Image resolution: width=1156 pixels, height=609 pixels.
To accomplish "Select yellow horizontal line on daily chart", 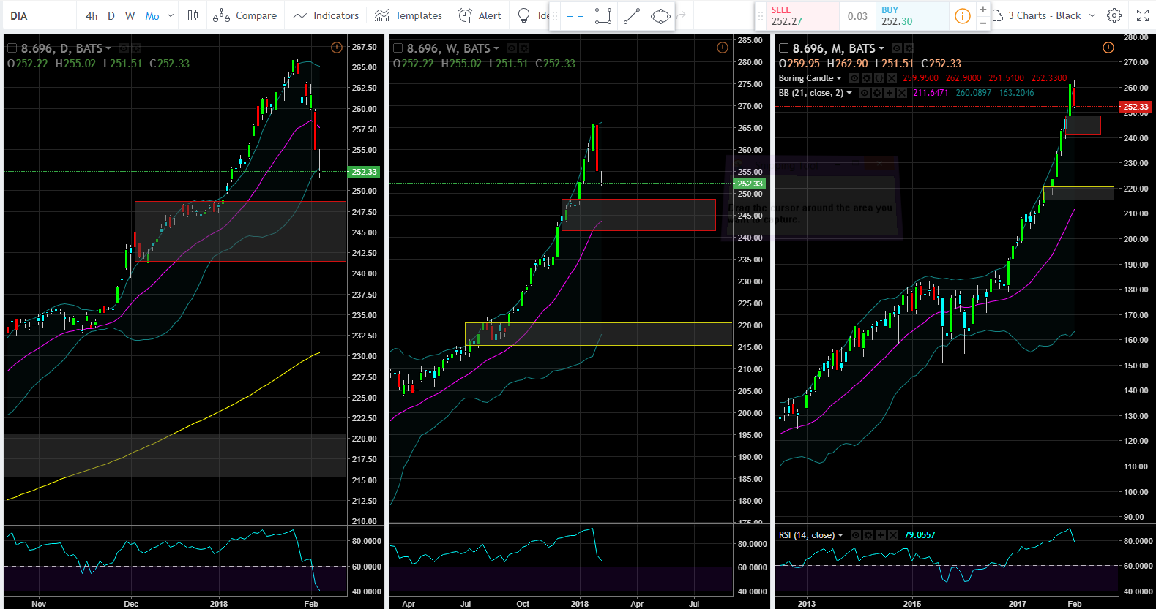I will click(175, 477).
